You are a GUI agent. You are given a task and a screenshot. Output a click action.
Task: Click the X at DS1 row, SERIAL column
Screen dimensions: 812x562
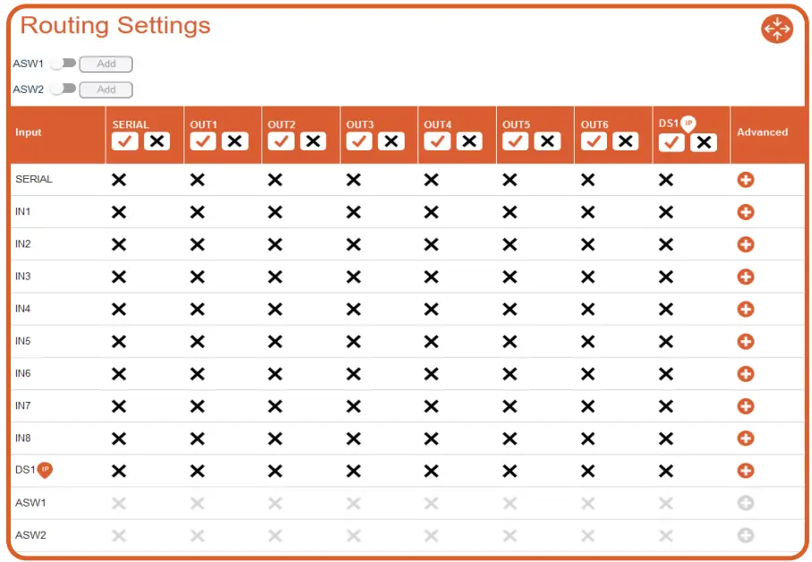[x=118, y=471]
